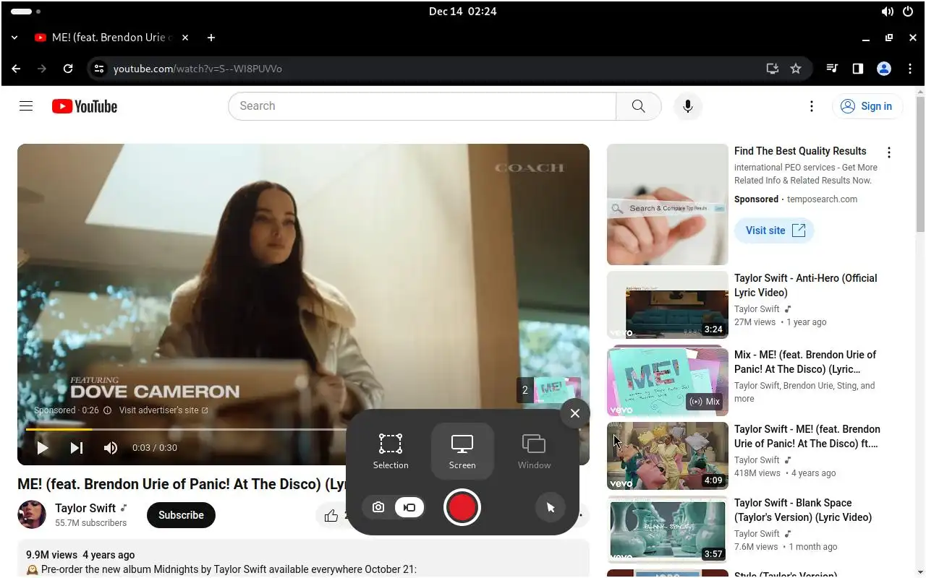Screen dimensions: 926x578
Task: Open ad options three-dot menu
Action: (889, 152)
